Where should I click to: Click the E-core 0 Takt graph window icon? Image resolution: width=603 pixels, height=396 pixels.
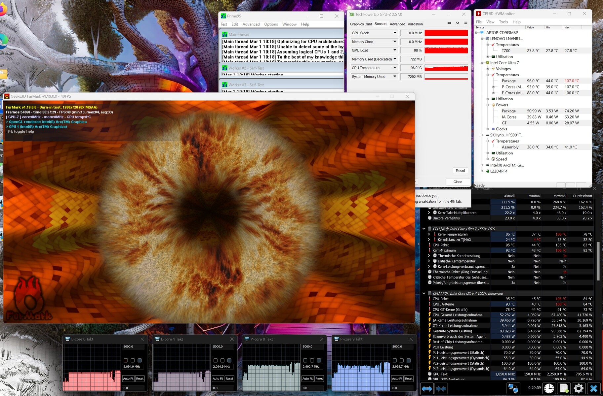[68, 339]
